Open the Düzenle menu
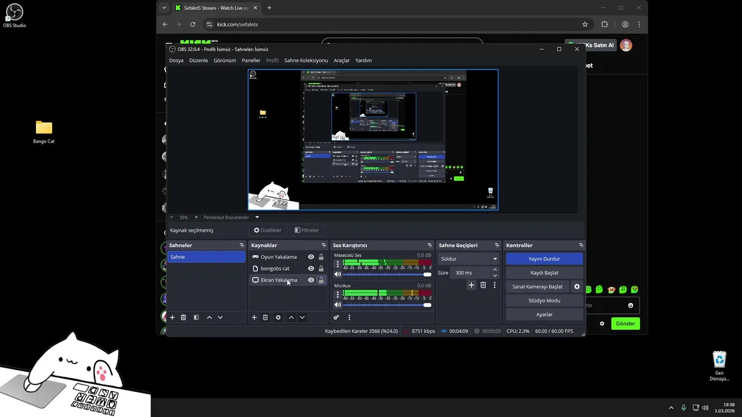742x417 pixels. point(198,60)
